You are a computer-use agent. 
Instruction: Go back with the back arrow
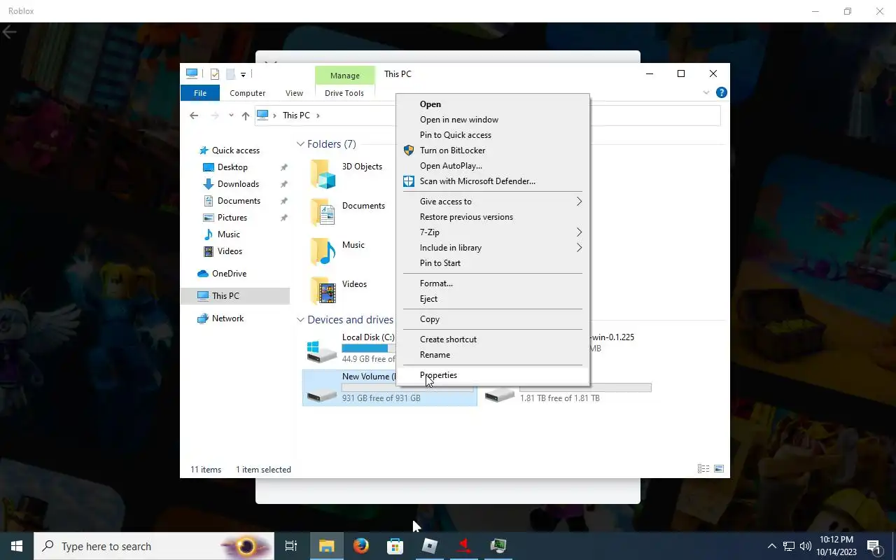pos(194,115)
